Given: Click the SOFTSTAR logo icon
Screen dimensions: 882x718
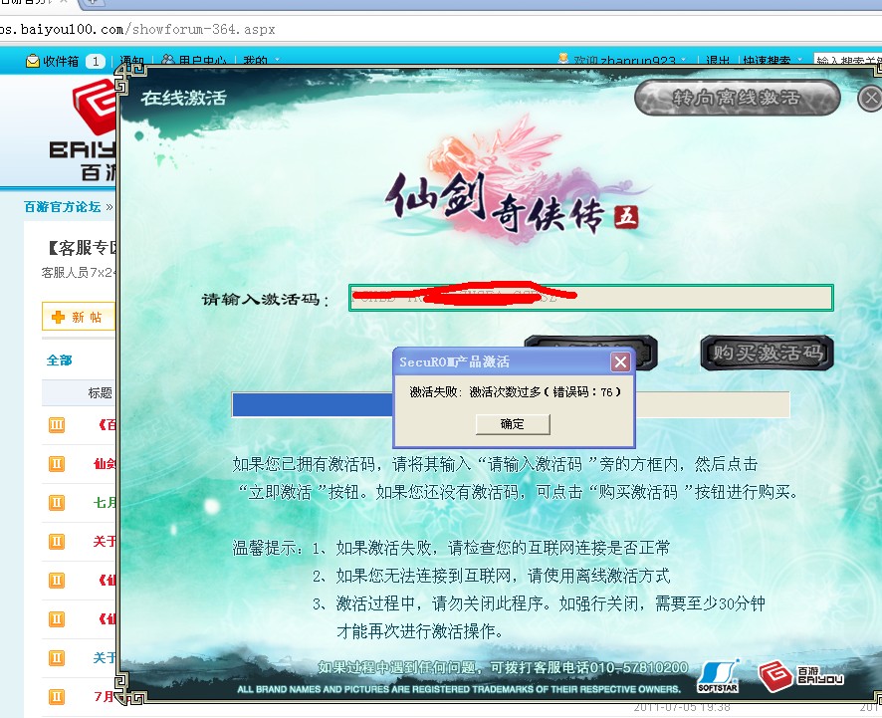Looking at the screenshot, I should (717, 674).
